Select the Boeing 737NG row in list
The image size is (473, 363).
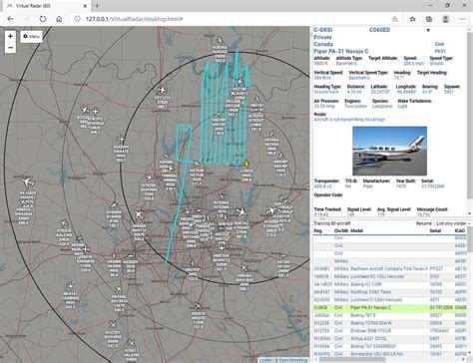click(x=390, y=323)
